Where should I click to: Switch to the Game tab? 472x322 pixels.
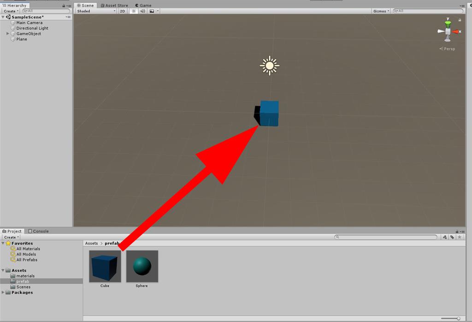click(x=143, y=6)
